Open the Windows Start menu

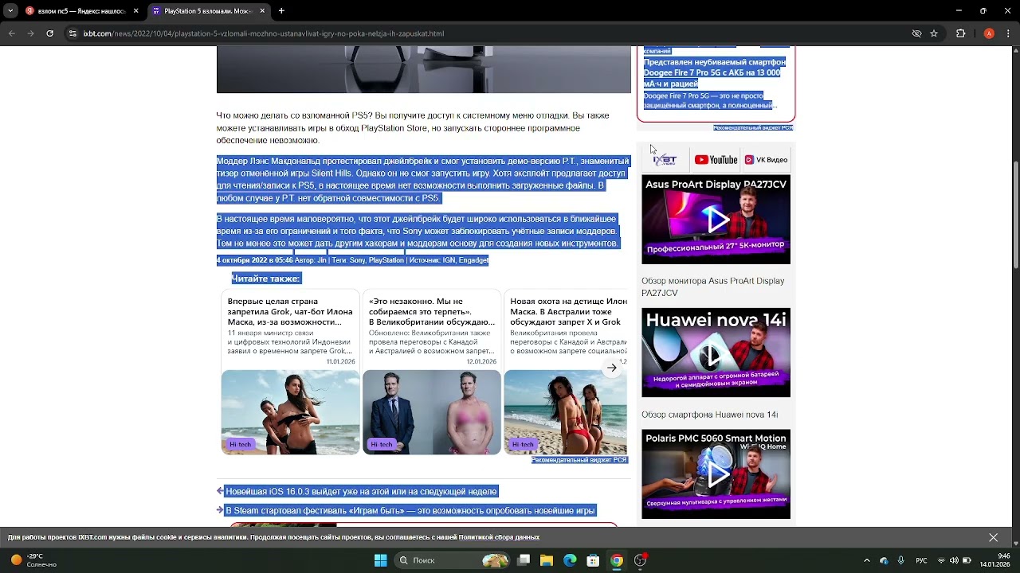pos(380,560)
